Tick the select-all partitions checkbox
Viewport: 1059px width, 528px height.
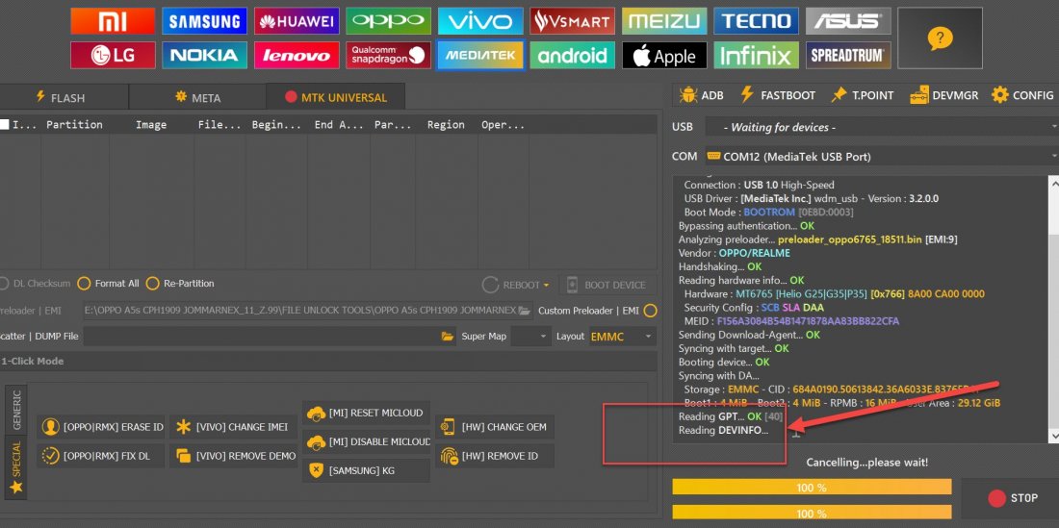click(x=5, y=124)
